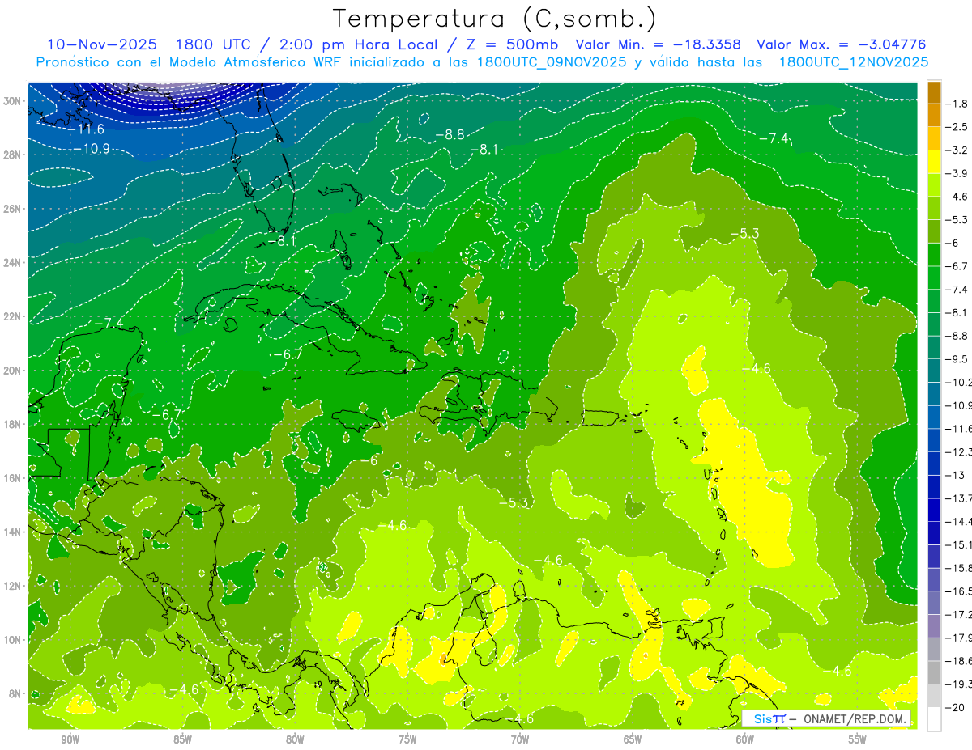The image size is (972, 750).
Task: Select the "10-Nov-2025" date text
Action: pyautogui.click(x=100, y=44)
